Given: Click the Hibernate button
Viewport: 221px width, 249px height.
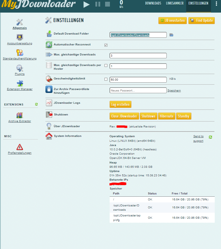Looking at the screenshot, I should (x=166, y=116).
